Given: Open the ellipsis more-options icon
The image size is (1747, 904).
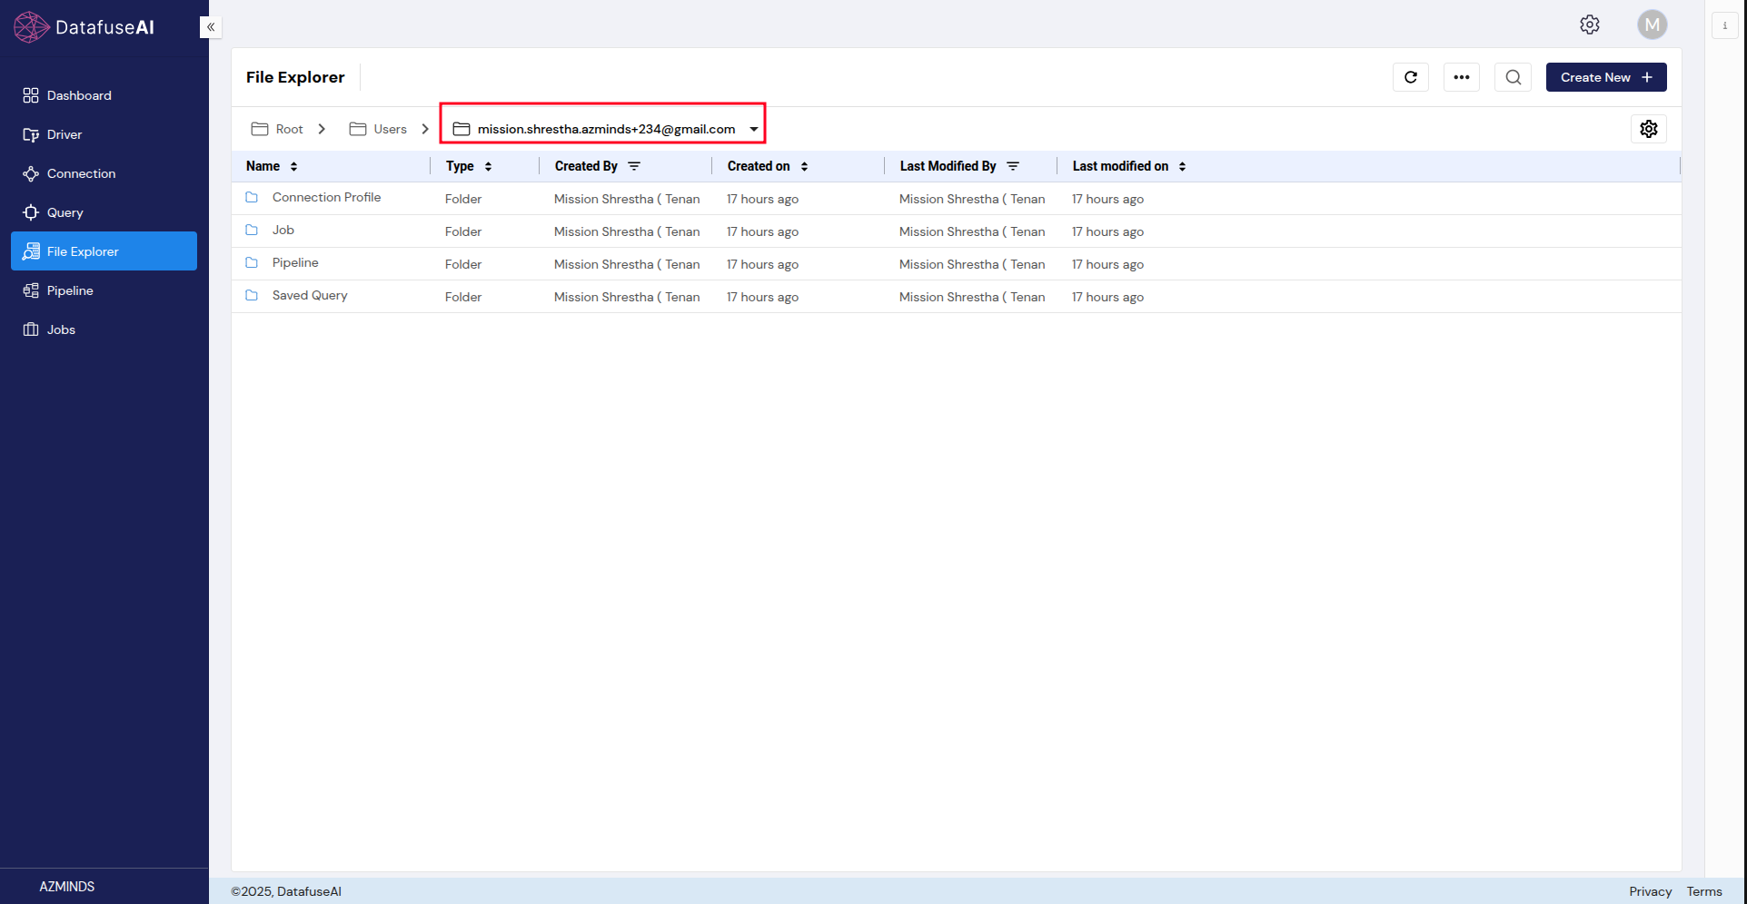Looking at the screenshot, I should pos(1461,77).
